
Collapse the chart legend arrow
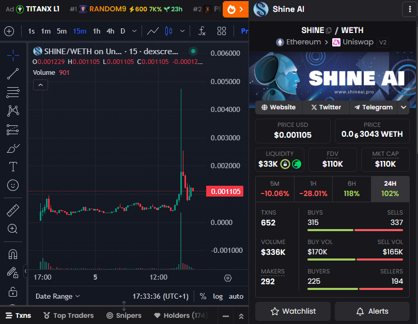tap(40, 85)
